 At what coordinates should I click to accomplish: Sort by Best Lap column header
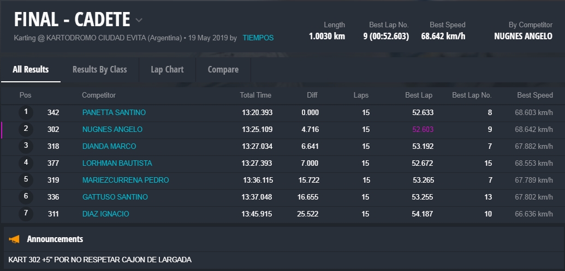419,95
